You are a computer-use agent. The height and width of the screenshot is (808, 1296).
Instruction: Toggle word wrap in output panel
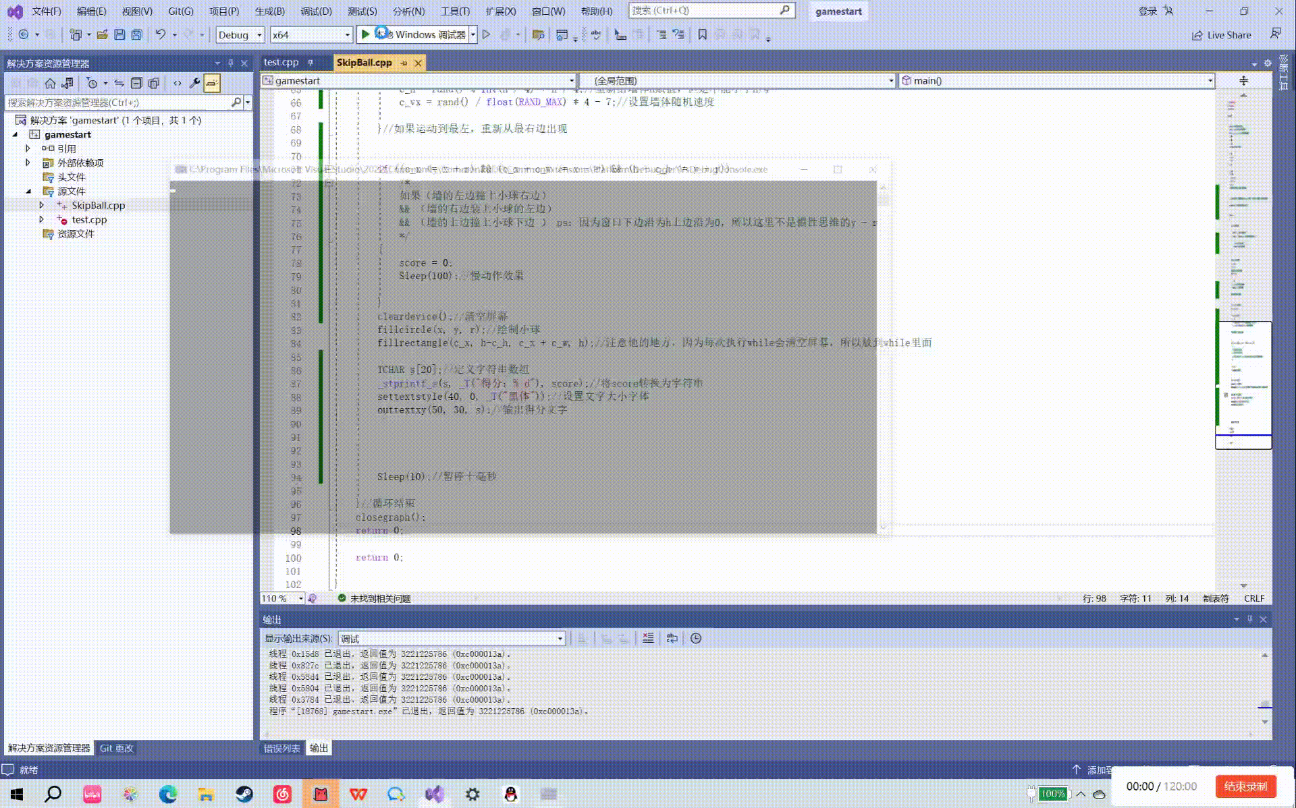point(672,638)
